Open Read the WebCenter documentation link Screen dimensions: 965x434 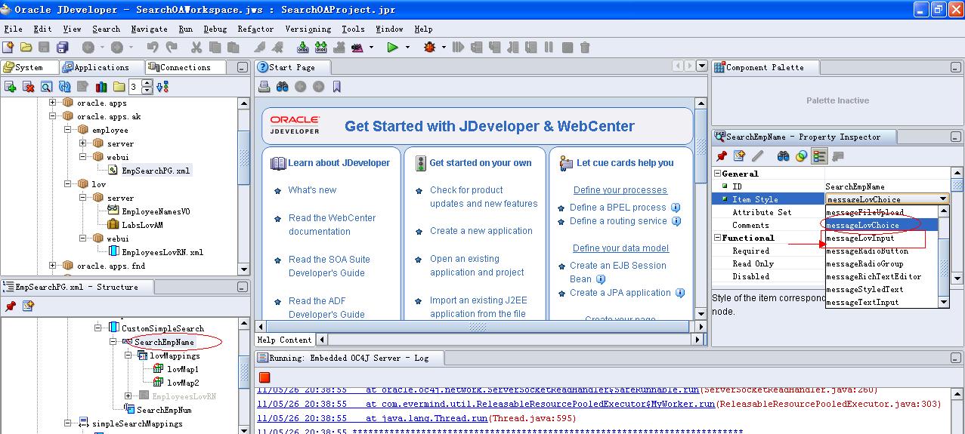click(332, 225)
